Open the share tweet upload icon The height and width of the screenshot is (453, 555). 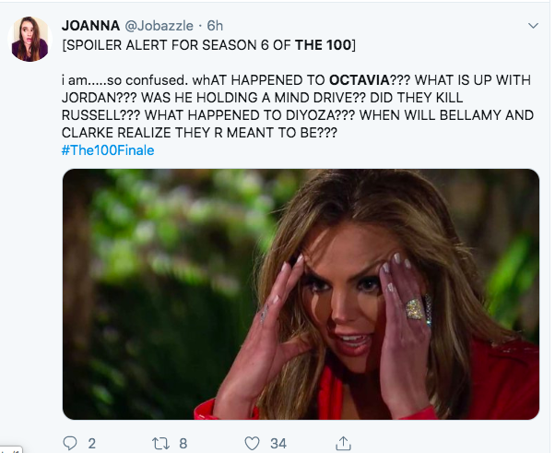tap(343, 443)
